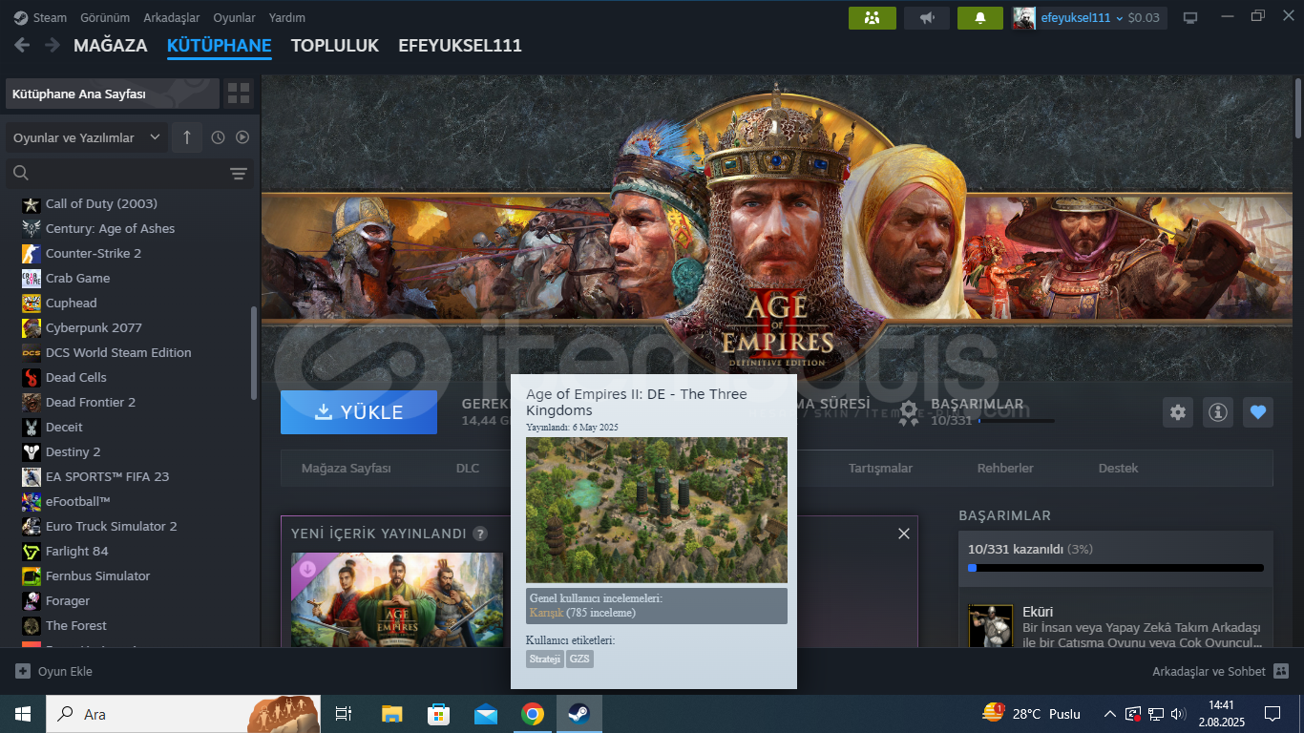Open the DLC link
Viewport: 1304px width, 733px height.
tap(468, 468)
